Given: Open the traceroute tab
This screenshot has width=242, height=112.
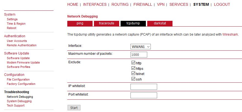Looking at the screenshot, I should (107, 24).
